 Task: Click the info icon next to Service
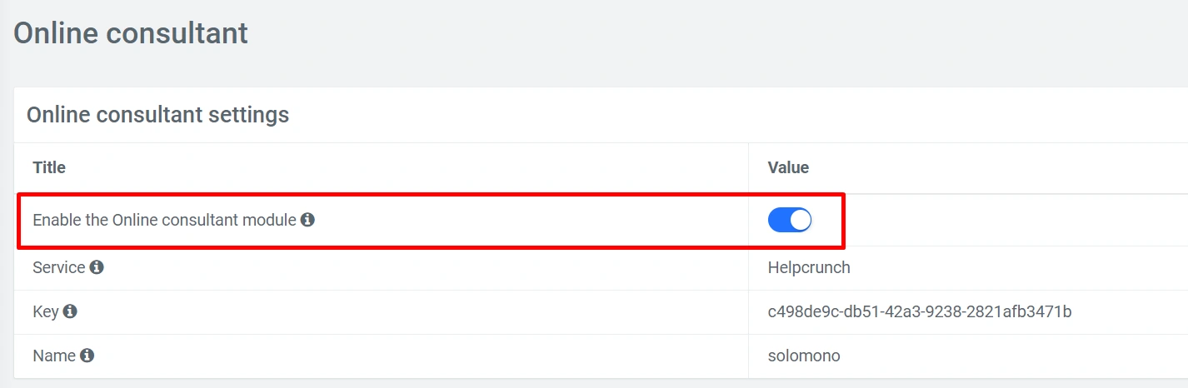click(97, 268)
